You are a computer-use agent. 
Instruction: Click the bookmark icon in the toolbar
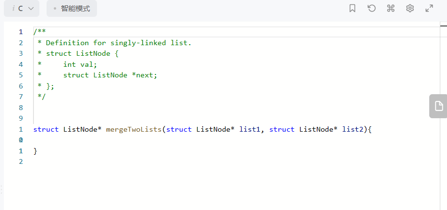click(x=352, y=8)
